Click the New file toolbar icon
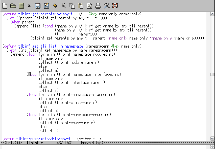 tap(5, 6)
